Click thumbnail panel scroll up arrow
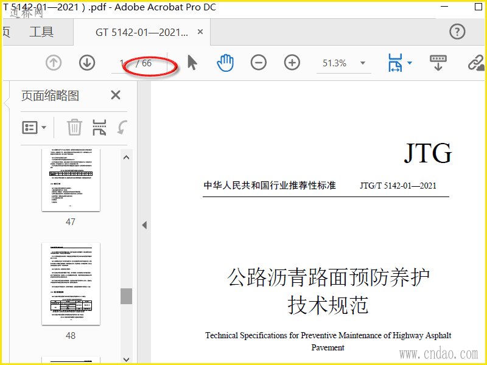487x365 pixels. click(126, 158)
